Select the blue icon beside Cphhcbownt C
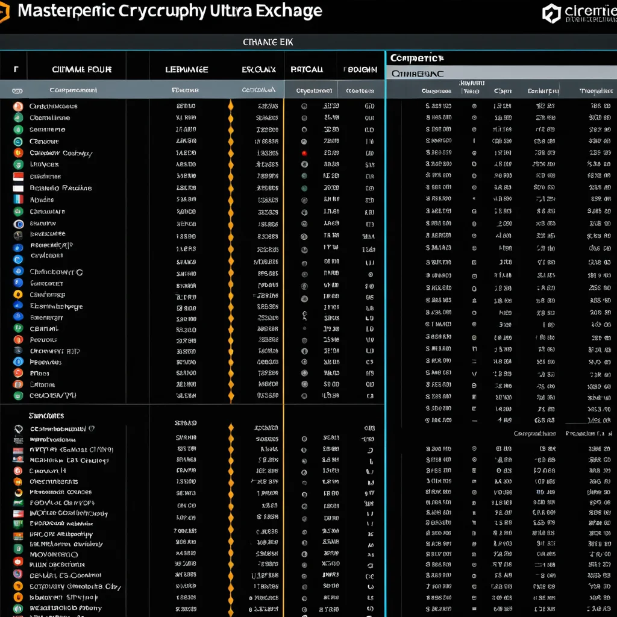The image size is (617, 617). click(18, 271)
